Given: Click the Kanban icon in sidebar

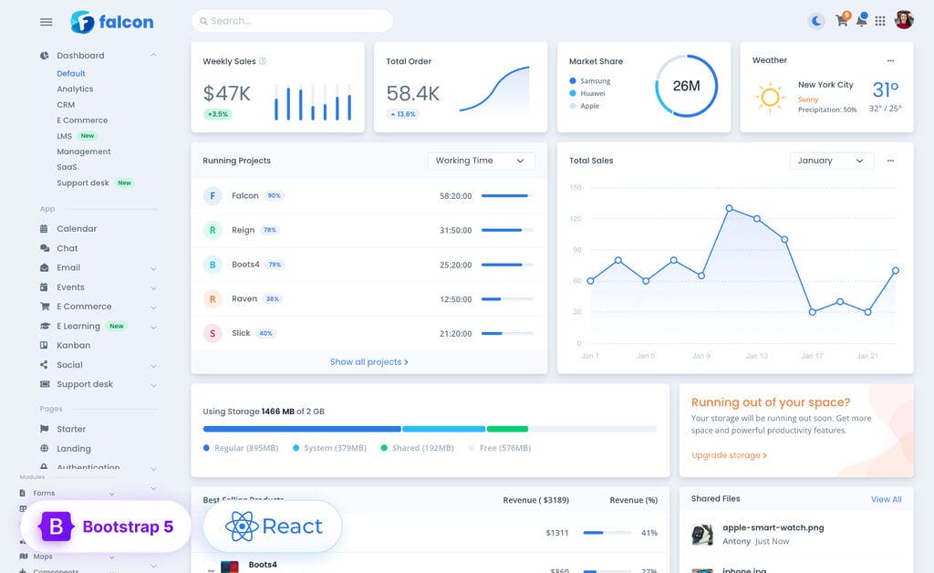Looking at the screenshot, I should (x=45, y=346).
